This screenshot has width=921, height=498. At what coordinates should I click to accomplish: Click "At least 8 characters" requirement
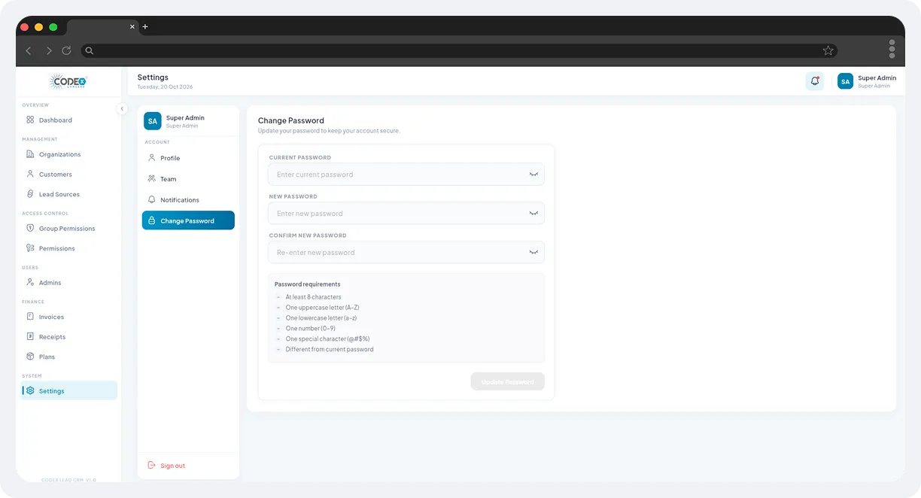point(313,297)
